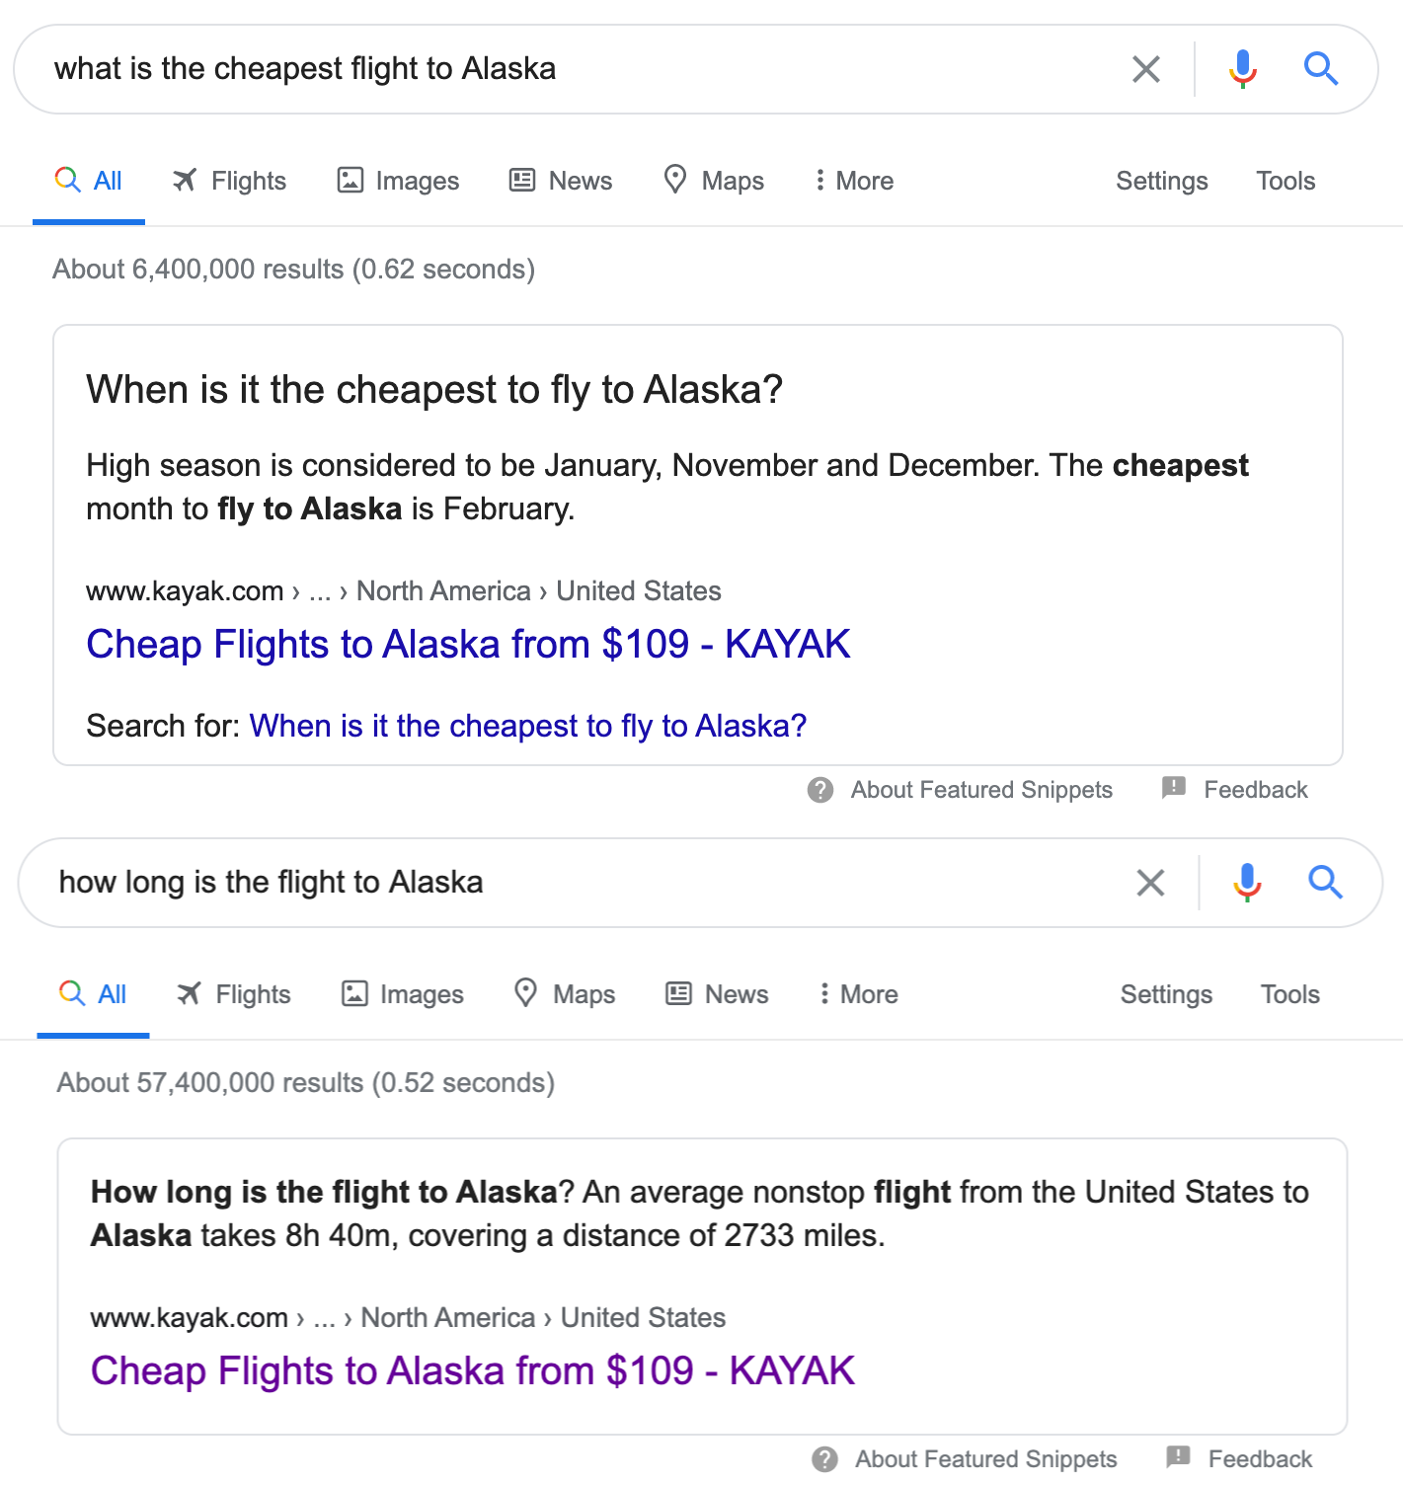This screenshot has width=1403, height=1485.
Task: Clear the 'what is the cheapest flight to Alaska' query
Action: 1145,69
